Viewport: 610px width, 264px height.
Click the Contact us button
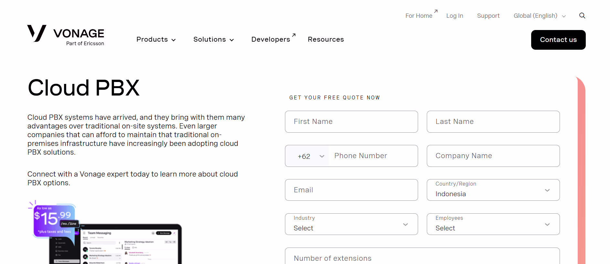pyautogui.click(x=558, y=40)
